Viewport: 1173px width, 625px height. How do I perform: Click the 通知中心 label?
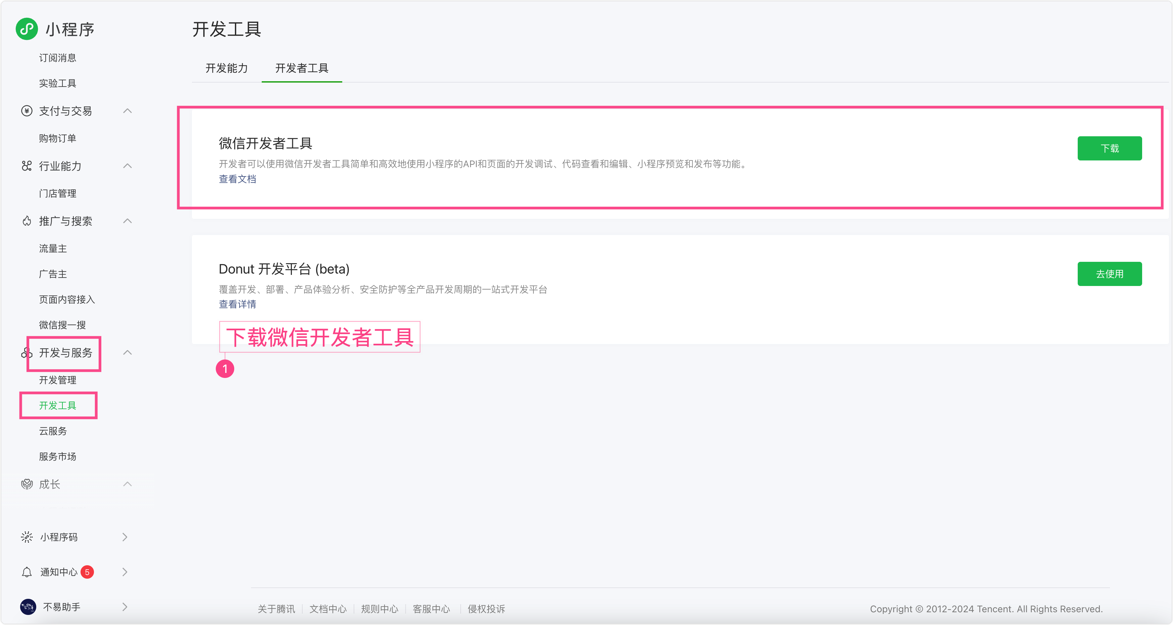point(59,572)
